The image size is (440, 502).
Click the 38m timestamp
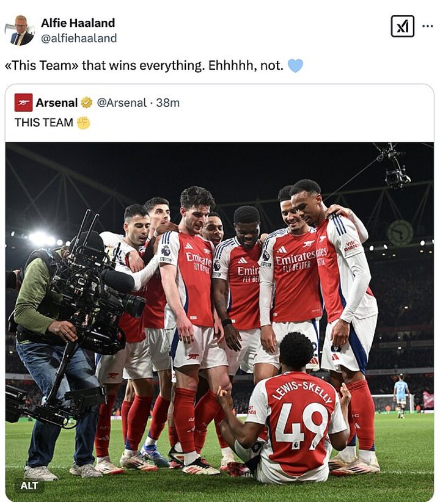point(167,103)
